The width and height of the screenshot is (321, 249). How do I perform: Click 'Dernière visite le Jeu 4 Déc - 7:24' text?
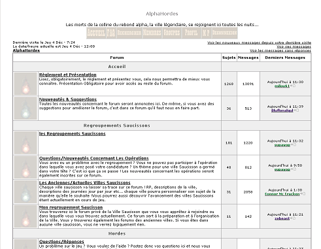[x=44, y=42]
